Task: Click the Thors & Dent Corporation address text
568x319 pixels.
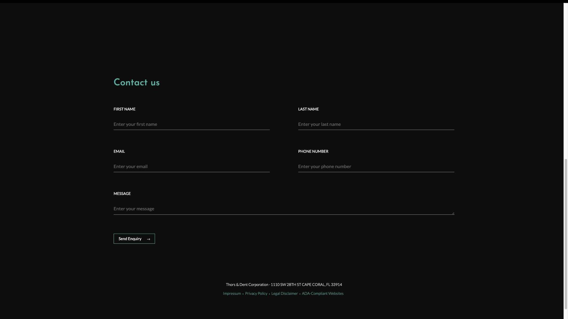Action: (x=284, y=284)
